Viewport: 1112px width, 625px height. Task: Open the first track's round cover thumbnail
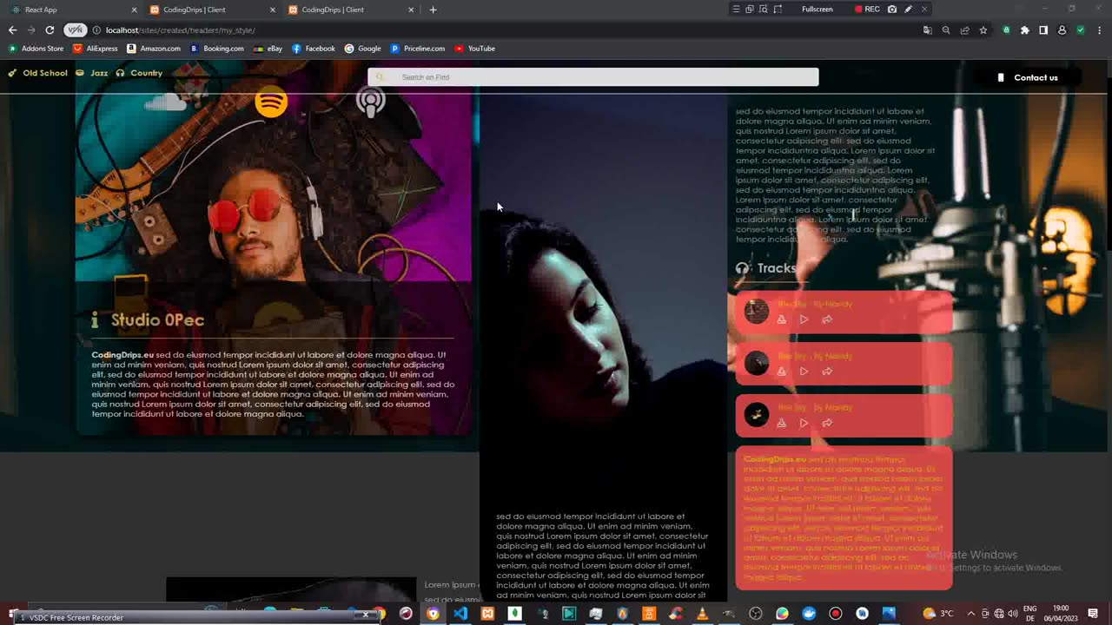tap(757, 312)
